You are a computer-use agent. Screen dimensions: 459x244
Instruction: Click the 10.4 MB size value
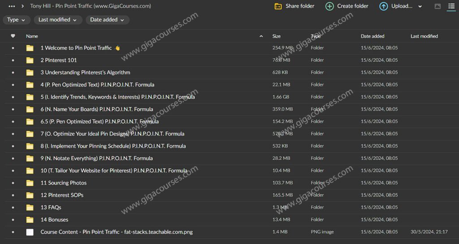(281, 171)
